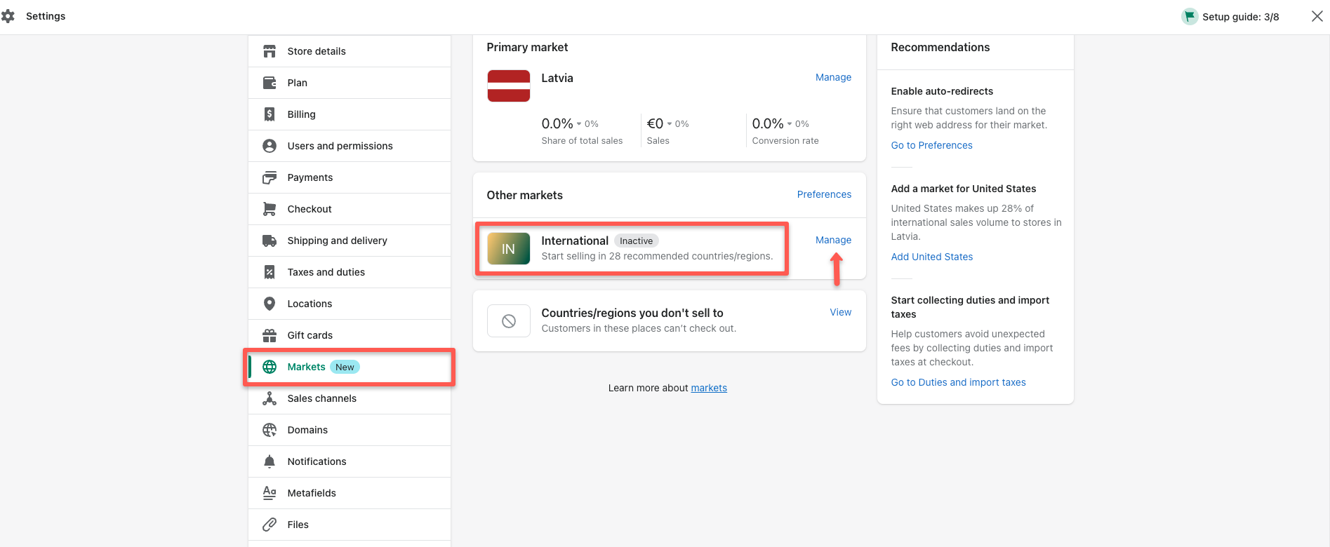
Task: Click the International IN market badge
Action: pyautogui.click(x=509, y=248)
